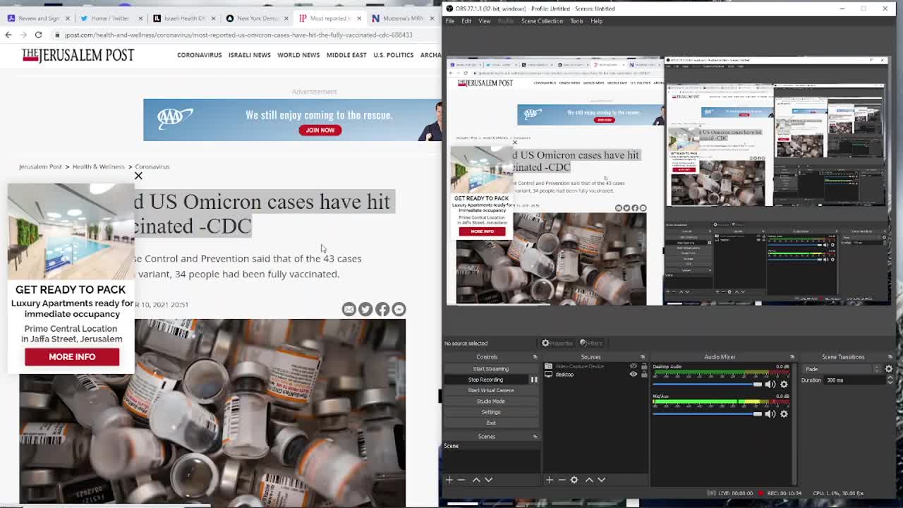
Task: Open the Mic/Aux settings gear
Action: point(784,414)
